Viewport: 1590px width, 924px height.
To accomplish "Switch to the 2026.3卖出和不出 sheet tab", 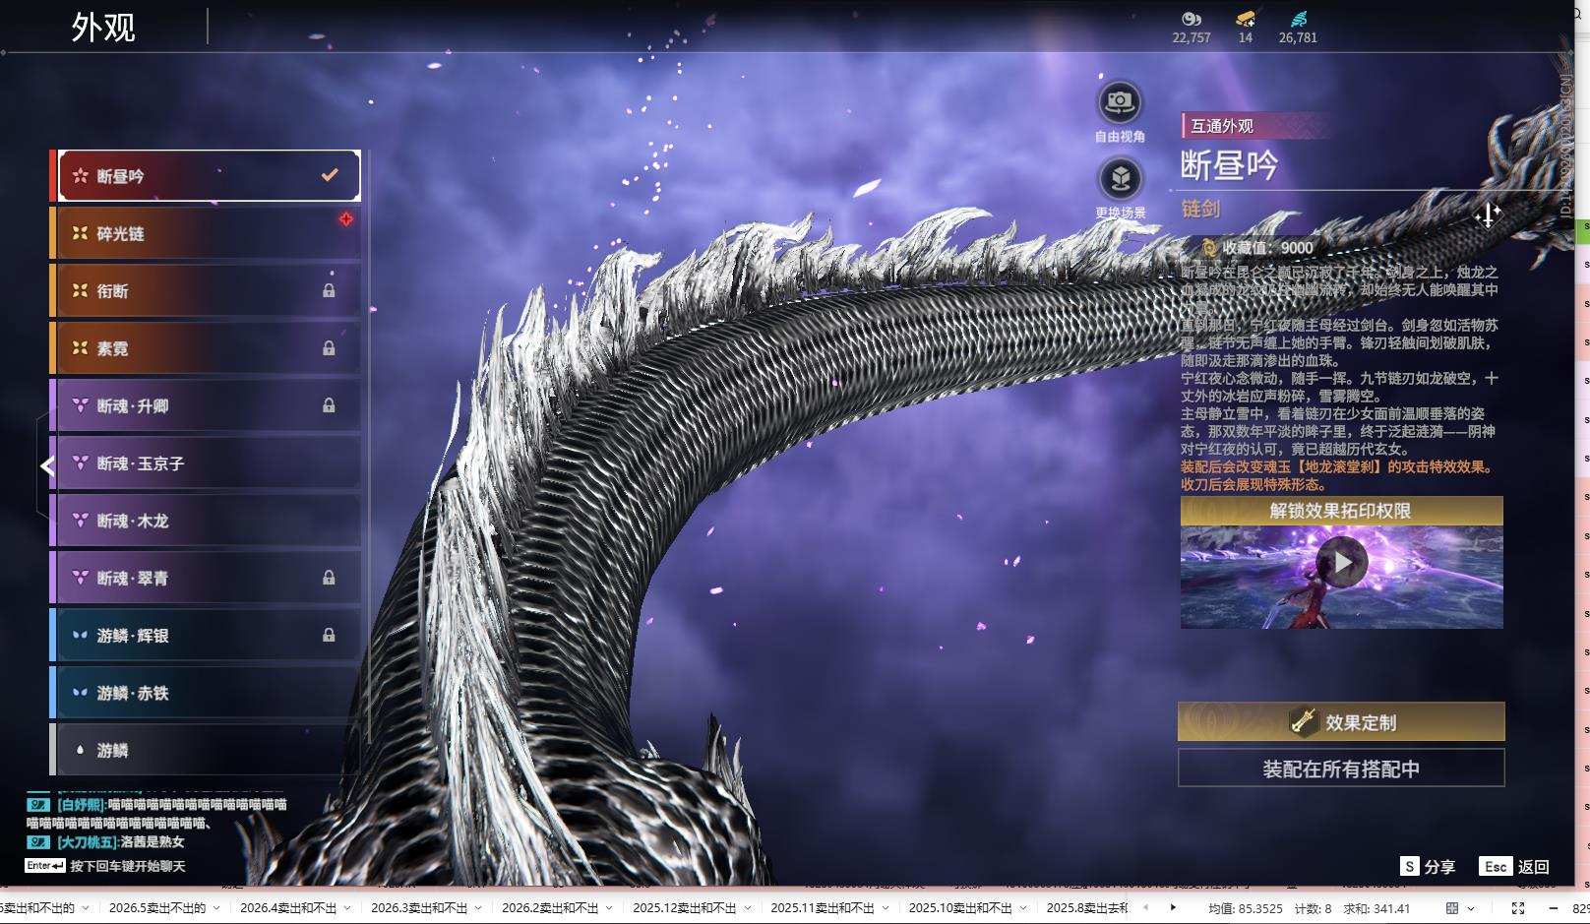I will 419,908.
